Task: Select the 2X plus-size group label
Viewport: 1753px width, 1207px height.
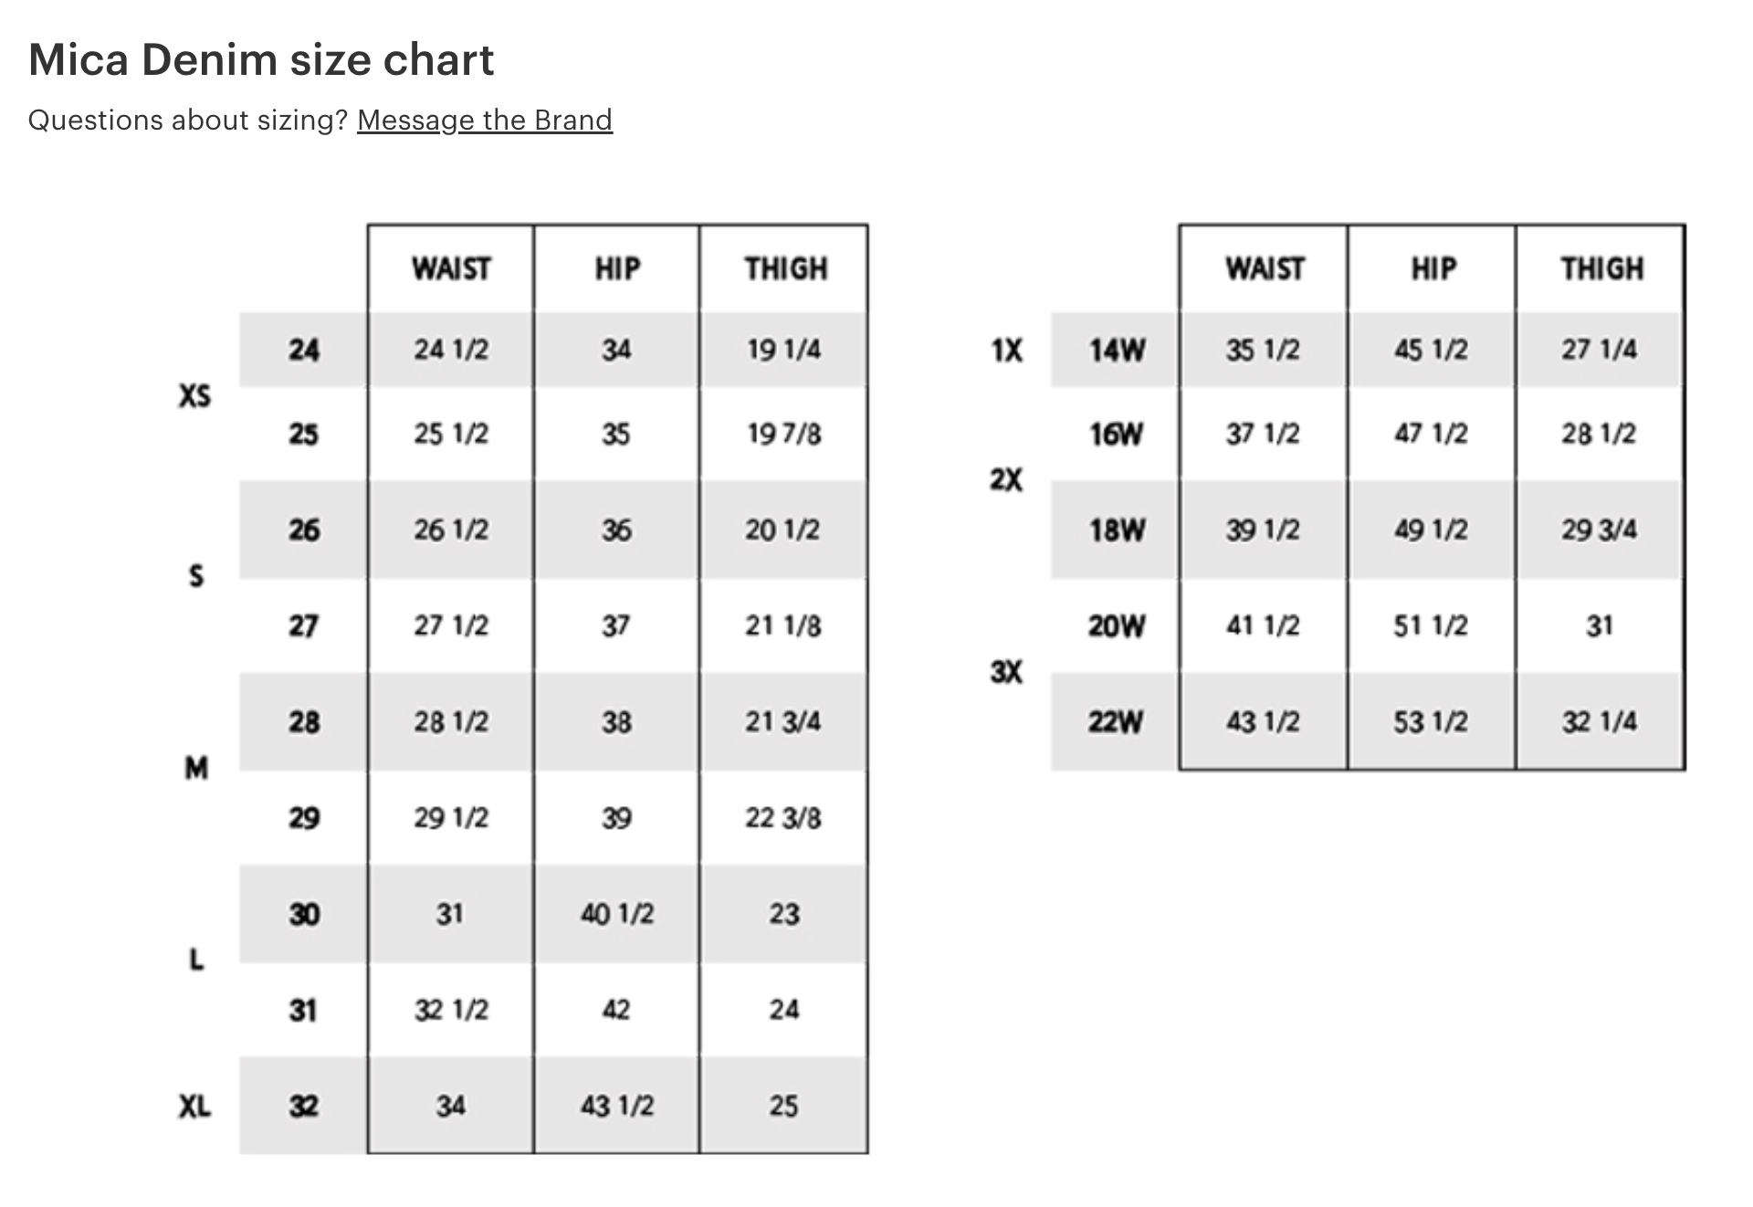Action: [x=1006, y=480]
